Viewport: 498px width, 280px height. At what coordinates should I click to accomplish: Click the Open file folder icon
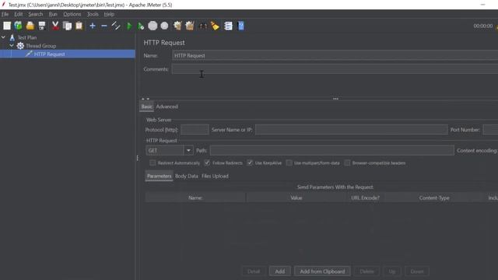[30, 26]
